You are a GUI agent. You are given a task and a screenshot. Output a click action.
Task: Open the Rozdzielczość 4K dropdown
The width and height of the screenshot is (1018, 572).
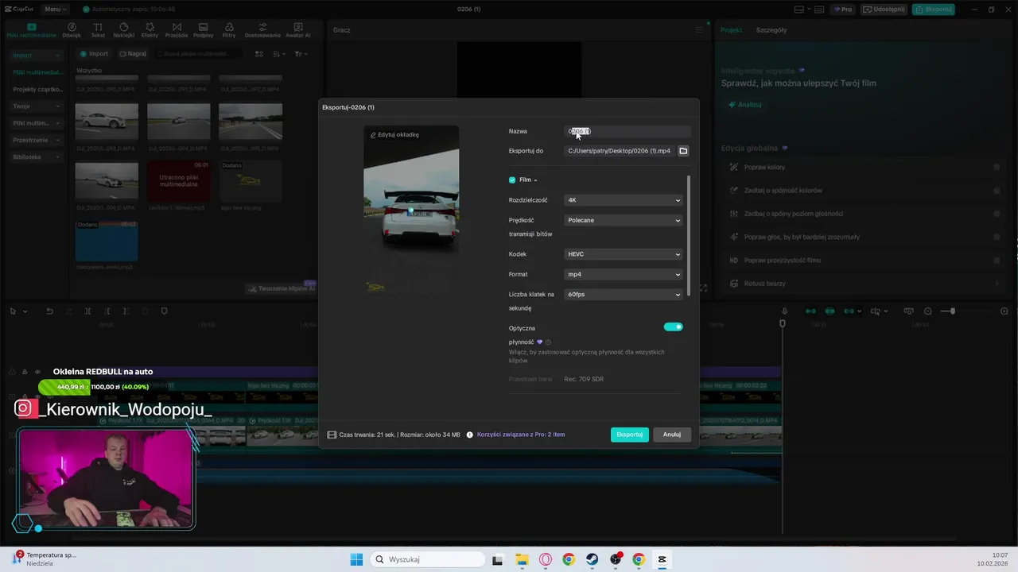[624, 200]
